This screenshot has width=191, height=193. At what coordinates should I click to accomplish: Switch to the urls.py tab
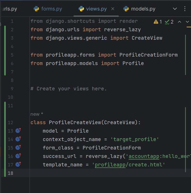pos(9,9)
